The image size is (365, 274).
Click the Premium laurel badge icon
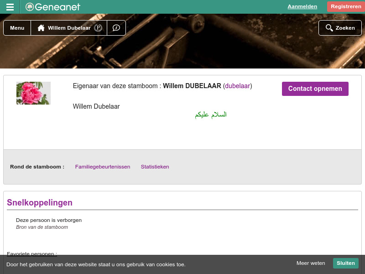coord(98,27)
